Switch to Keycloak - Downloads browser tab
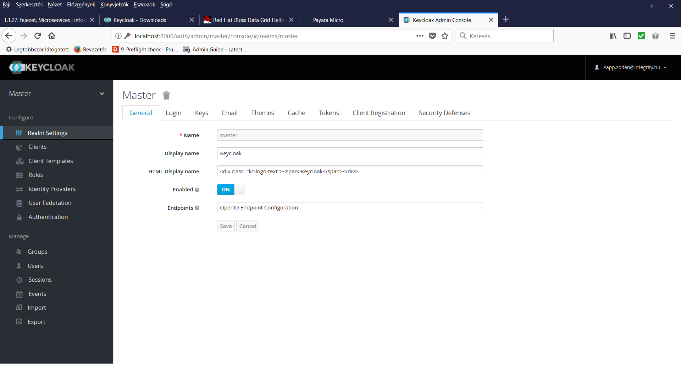The height and width of the screenshot is (365, 681). coord(149,20)
